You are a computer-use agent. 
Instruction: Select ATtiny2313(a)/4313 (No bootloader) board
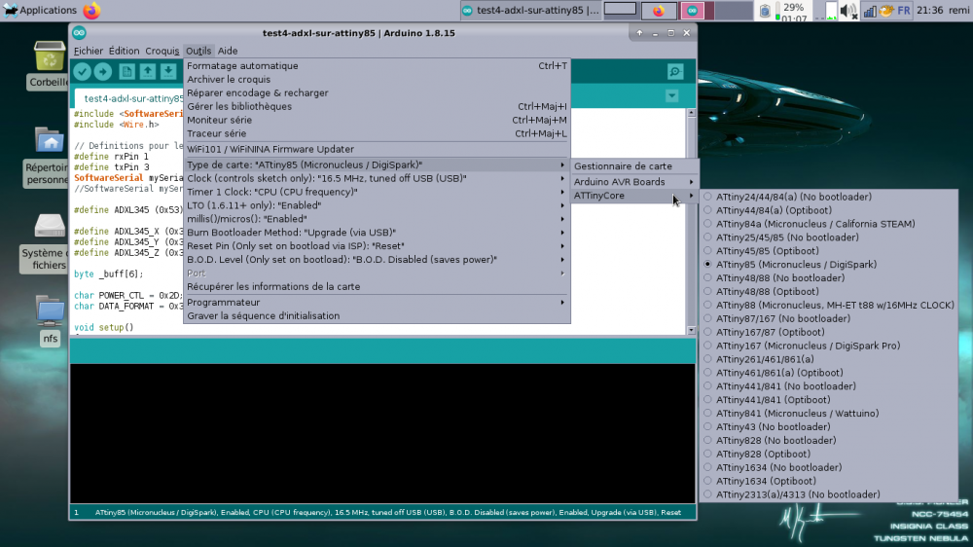tap(828, 494)
